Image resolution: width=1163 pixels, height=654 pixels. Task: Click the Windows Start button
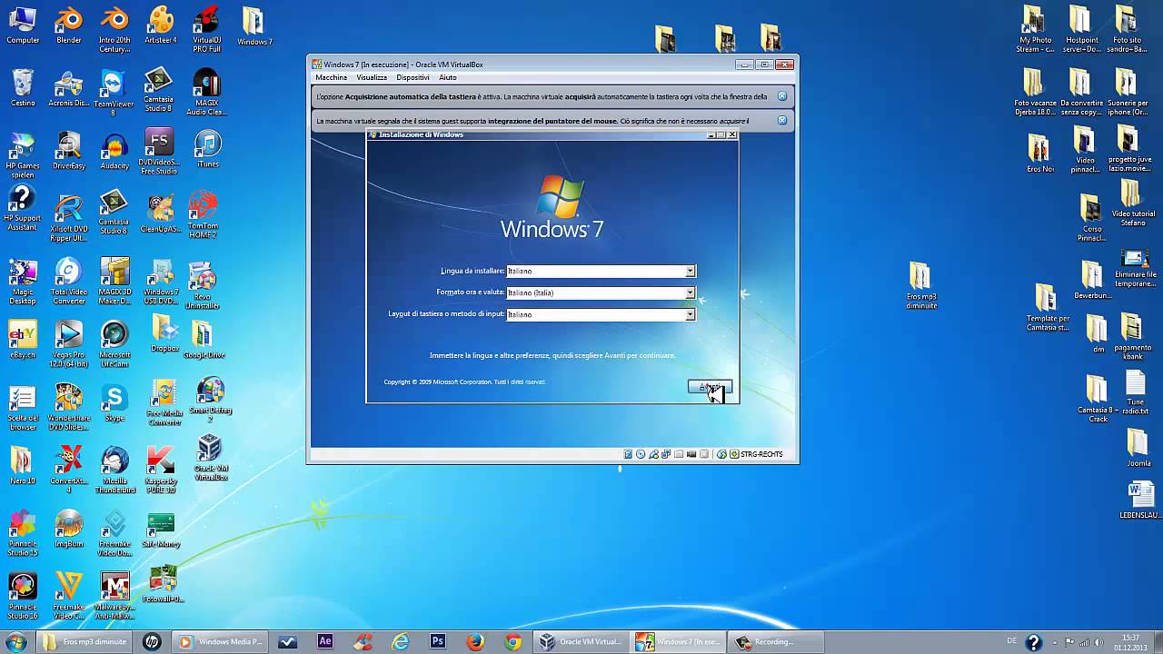coord(15,642)
